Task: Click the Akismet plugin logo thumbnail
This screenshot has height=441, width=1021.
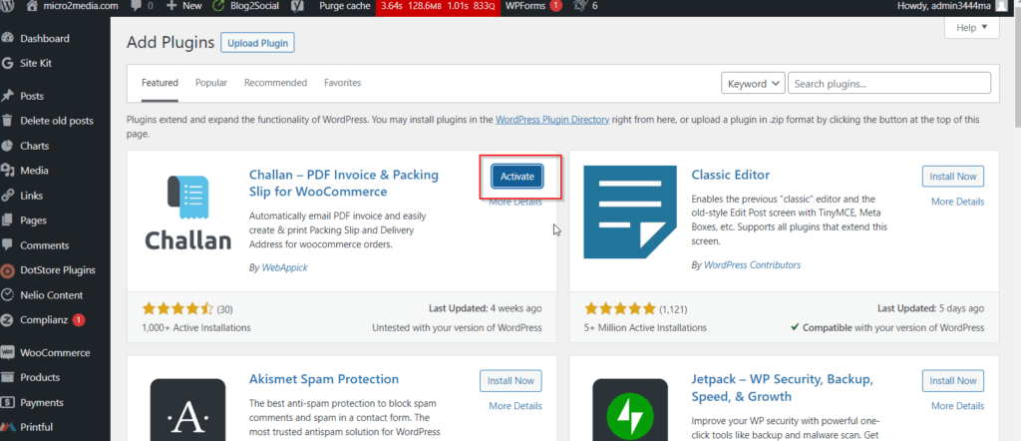Action: (x=187, y=410)
